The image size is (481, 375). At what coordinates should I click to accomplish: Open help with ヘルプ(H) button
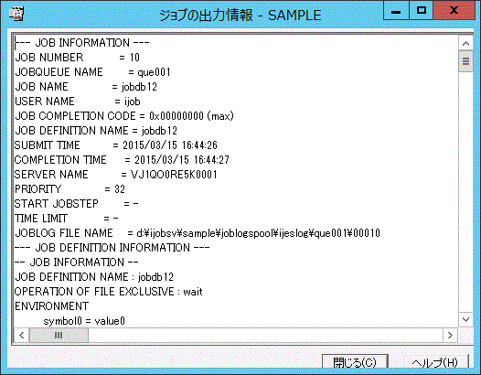[434, 362]
